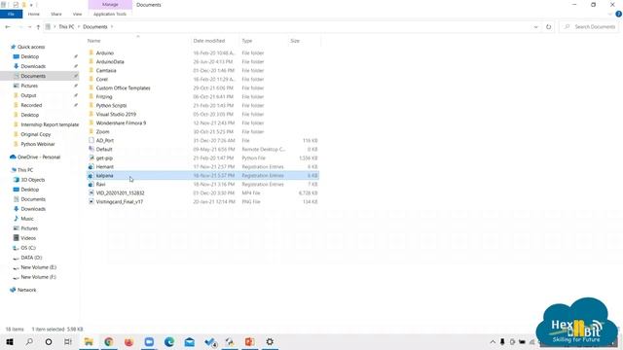Select the Default remote desktop file

tap(104, 149)
